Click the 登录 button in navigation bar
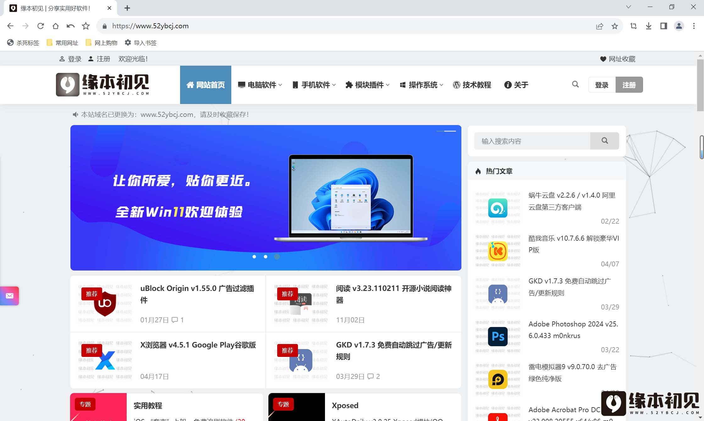 (602, 85)
